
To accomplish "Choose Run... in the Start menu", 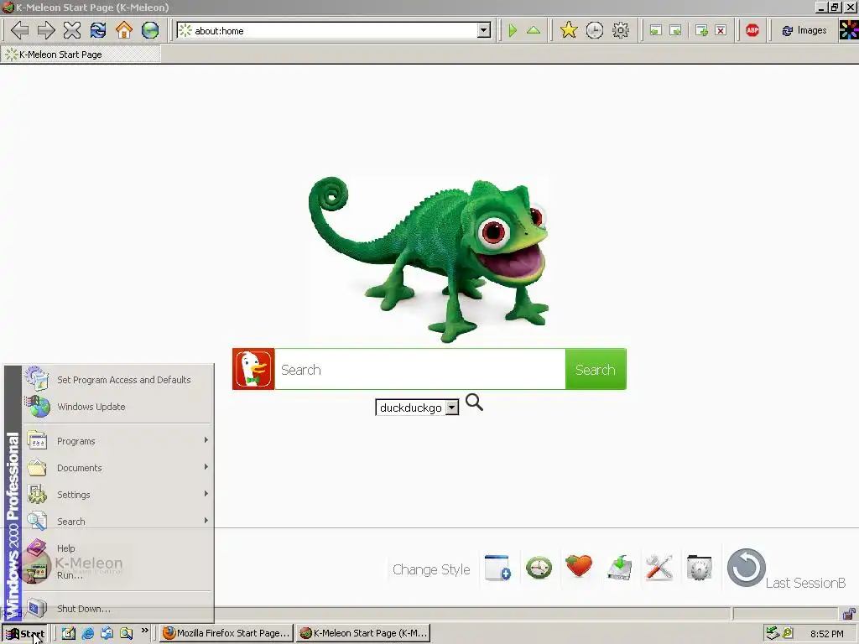I will click(x=117, y=575).
